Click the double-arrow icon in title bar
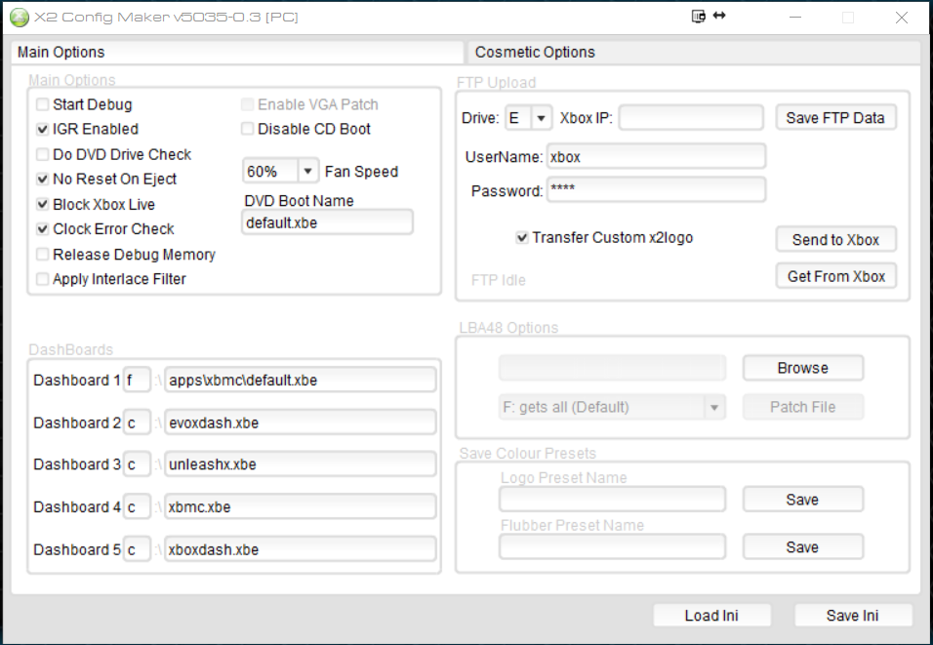The width and height of the screenshot is (933, 645). pos(719,16)
